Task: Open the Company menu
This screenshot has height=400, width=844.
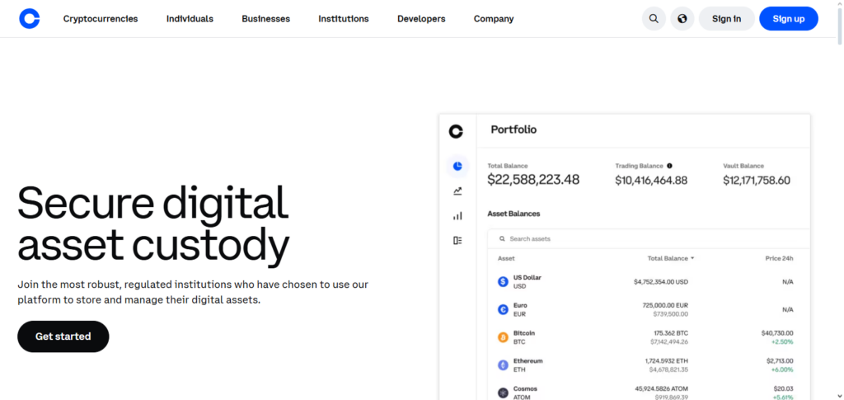Action: point(494,19)
